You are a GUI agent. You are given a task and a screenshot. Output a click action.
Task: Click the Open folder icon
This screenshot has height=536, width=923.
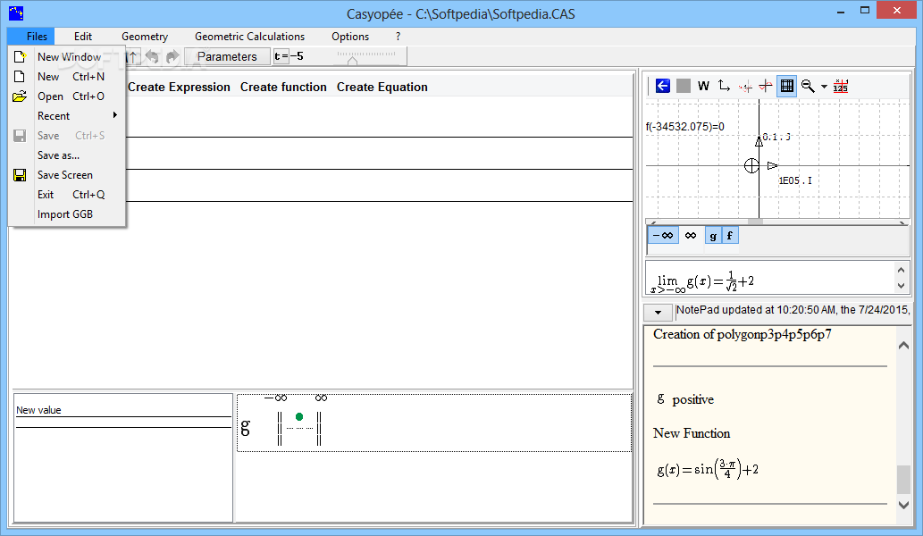[20, 96]
